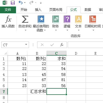This screenshot has height=103, width=103.
Task: Select the 公式 tab
Action: 73,10
